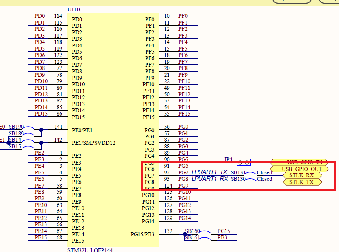
Task: Select solder bridge SB161 label
Action: pos(192,237)
